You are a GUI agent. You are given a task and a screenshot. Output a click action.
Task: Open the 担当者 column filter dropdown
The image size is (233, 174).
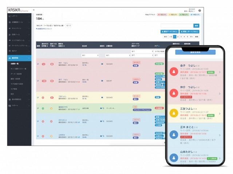coord(90,56)
